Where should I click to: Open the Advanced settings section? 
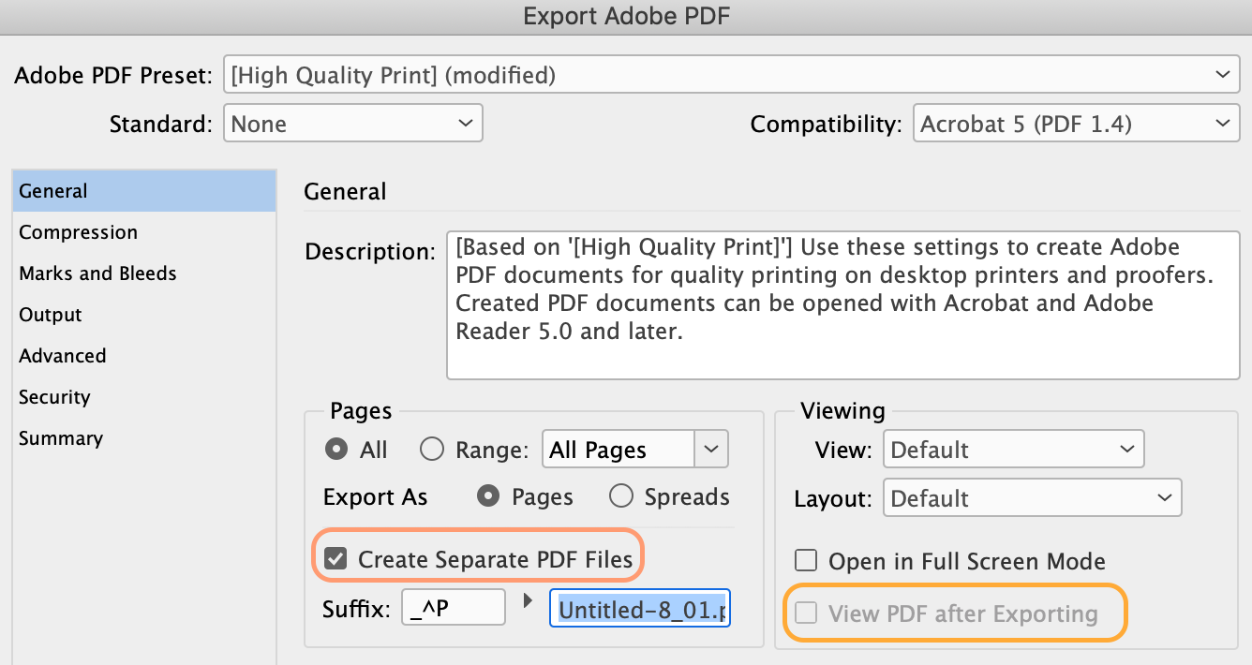63,356
